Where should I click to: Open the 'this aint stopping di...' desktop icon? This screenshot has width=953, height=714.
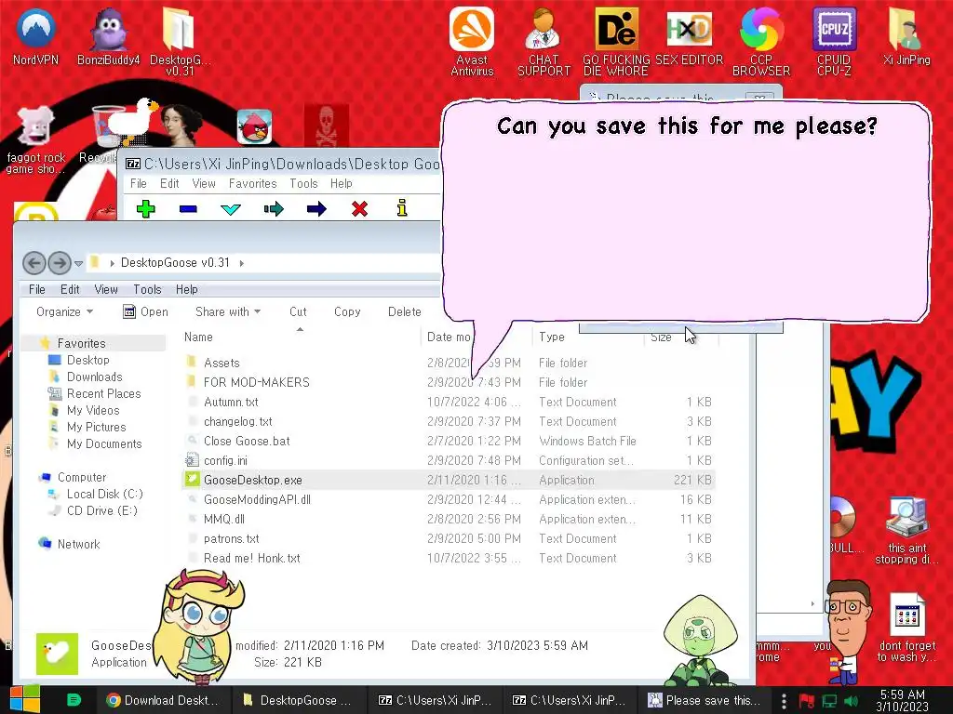tap(906, 531)
